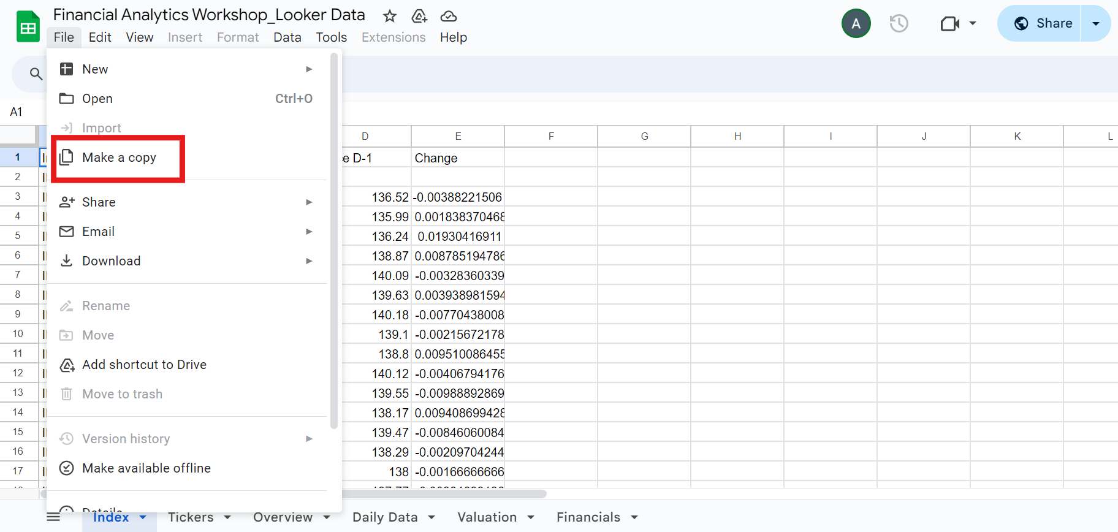This screenshot has height=532, width=1118.
Task: Click the Make a copy icon
Action: coord(66,158)
